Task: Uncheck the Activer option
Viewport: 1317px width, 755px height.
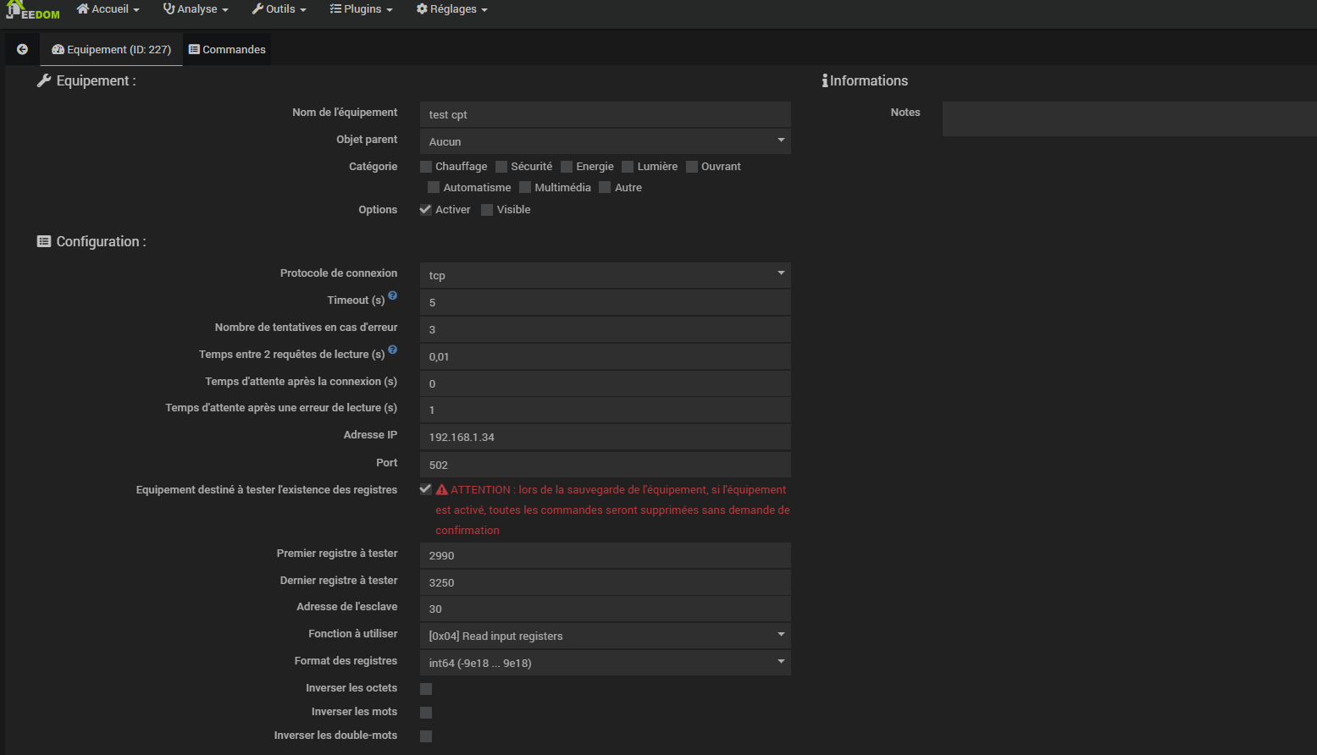Action: coord(426,210)
